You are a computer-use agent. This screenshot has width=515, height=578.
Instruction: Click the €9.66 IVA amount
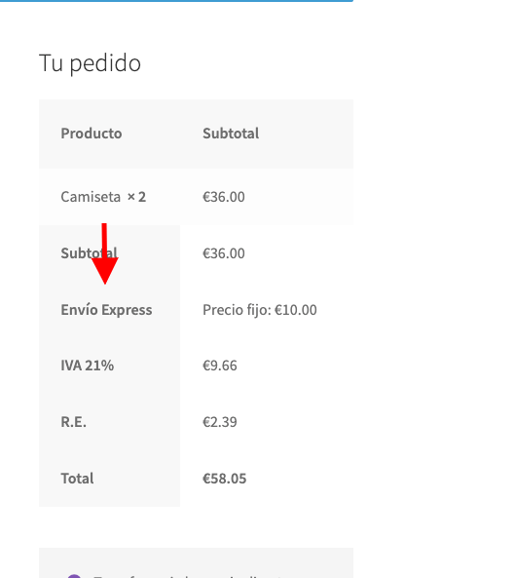click(220, 366)
